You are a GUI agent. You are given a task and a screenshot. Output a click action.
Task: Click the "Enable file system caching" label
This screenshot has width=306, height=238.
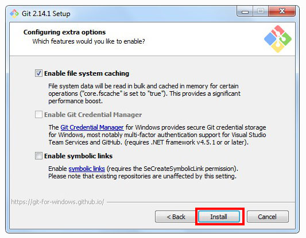[87, 73]
